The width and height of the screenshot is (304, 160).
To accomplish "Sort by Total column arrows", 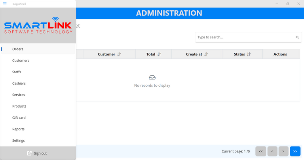I will (159, 54).
